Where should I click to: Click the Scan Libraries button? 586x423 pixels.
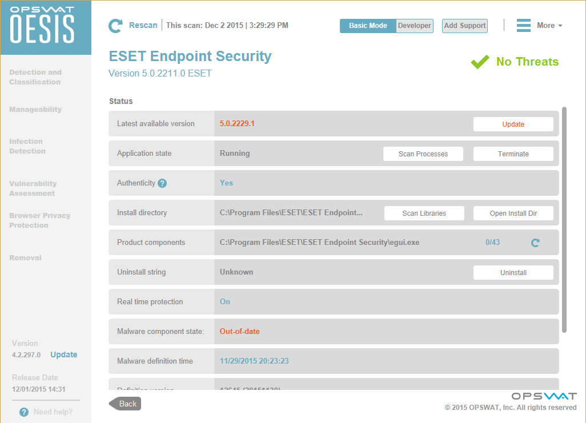pyautogui.click(x=424, y=213)
